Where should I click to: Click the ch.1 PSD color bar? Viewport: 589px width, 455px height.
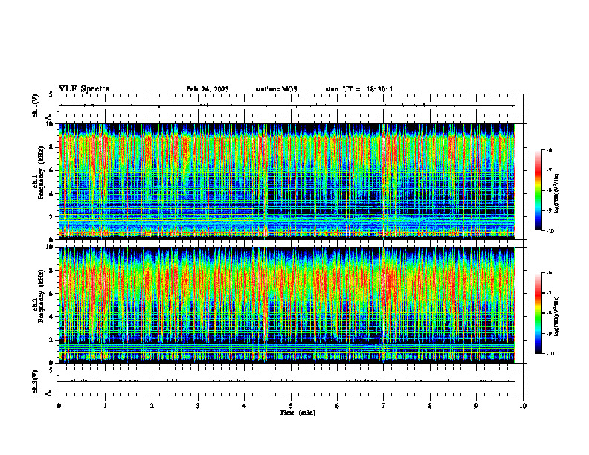coord(538,190)
